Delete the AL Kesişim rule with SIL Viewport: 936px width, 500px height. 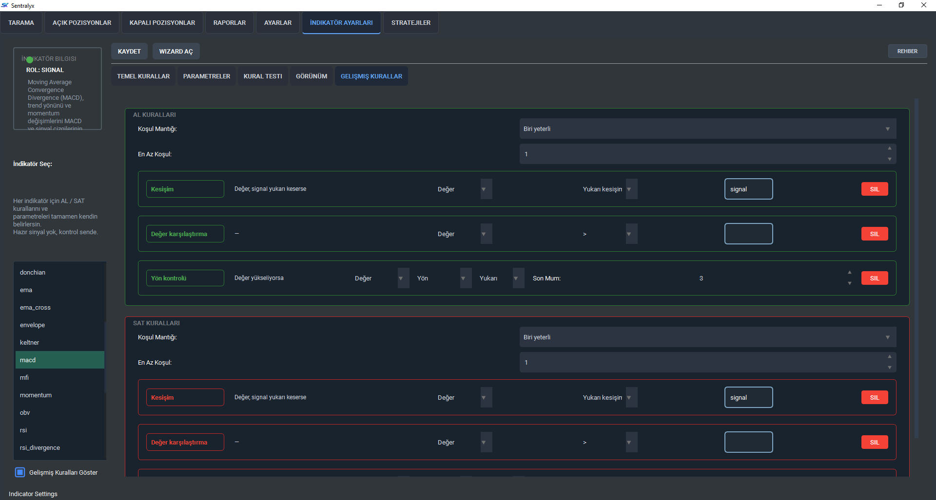[875, 189]
